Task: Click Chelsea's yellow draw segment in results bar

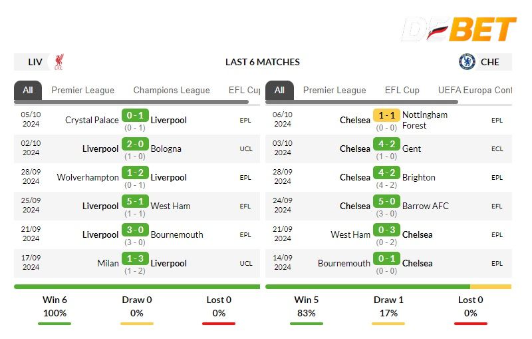Action: pyautogui.click(x=491, y=286)
